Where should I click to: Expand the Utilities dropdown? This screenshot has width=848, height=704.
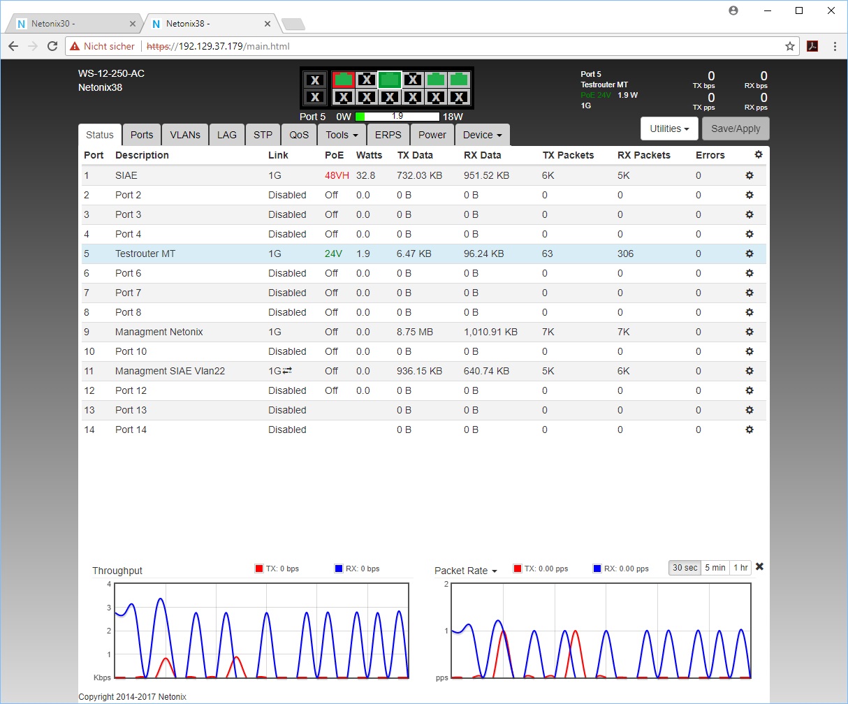669,129
